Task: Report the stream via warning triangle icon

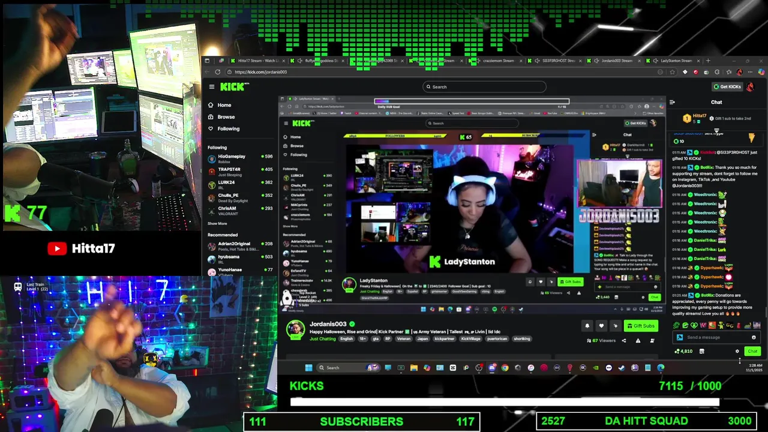Action: tap(638, 341)
